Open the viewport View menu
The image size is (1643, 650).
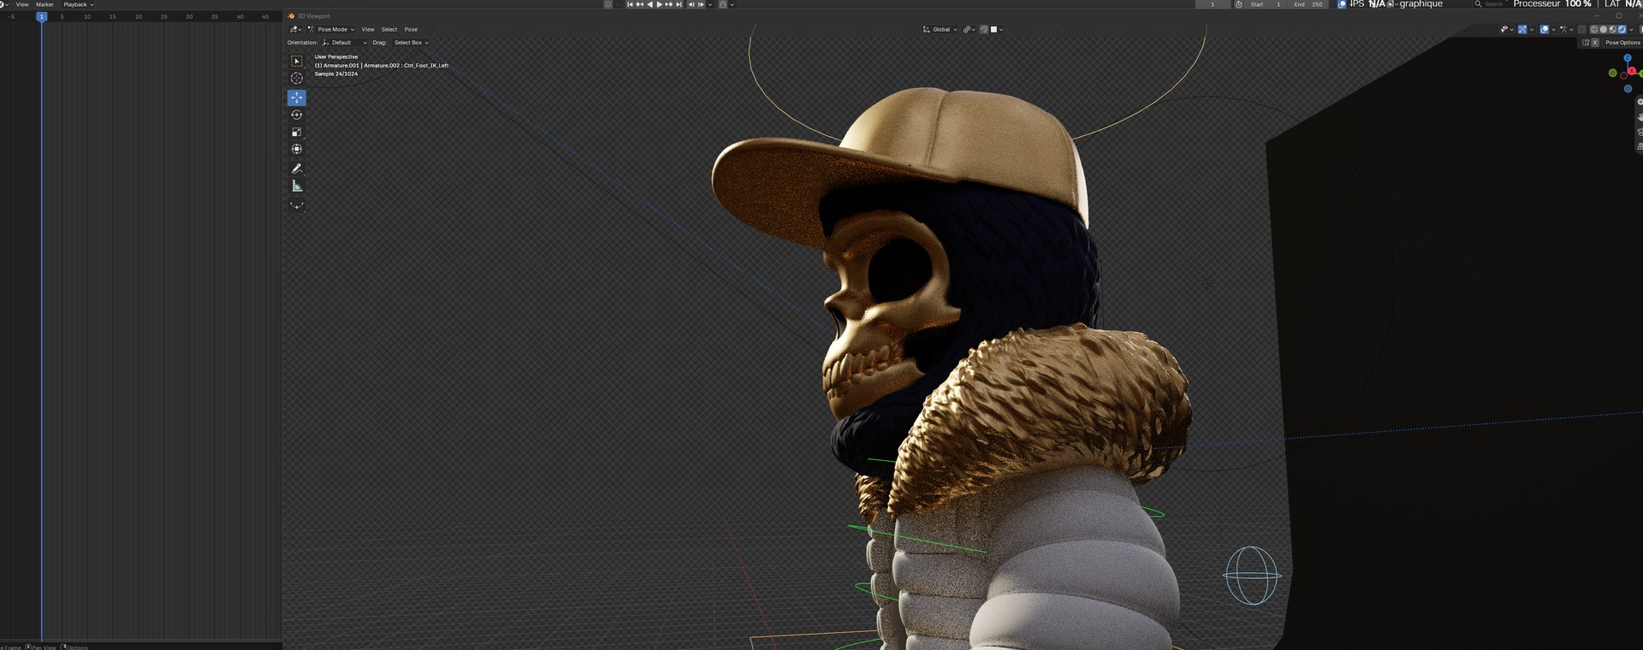(368, 29)
